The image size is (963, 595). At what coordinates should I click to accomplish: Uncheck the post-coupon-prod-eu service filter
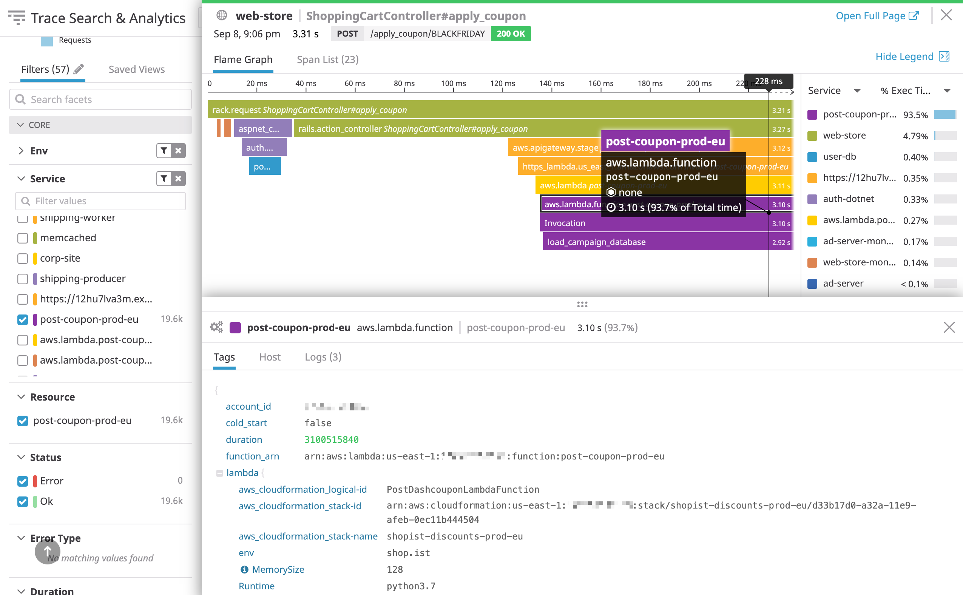(x=22, y=319)
